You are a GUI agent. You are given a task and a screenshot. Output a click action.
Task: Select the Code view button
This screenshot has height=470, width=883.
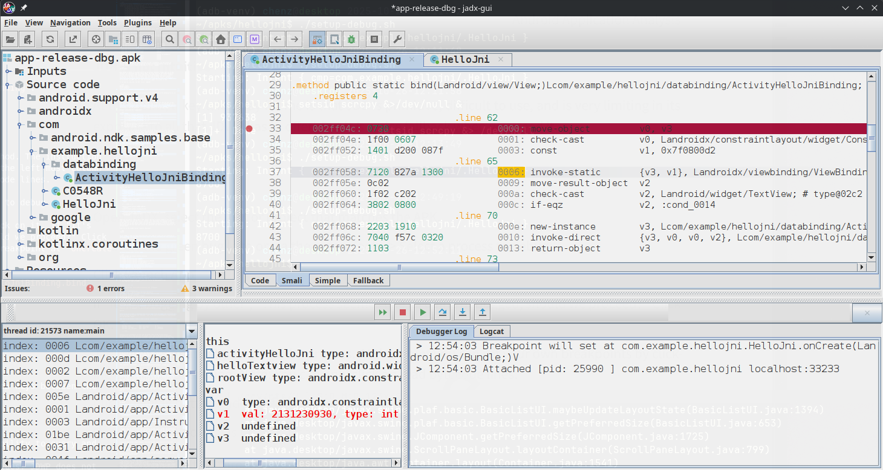click(259, 280)
